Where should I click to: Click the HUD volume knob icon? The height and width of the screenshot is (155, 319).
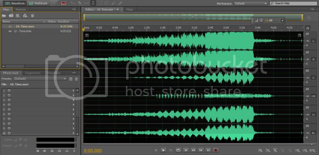click(261, 20)
